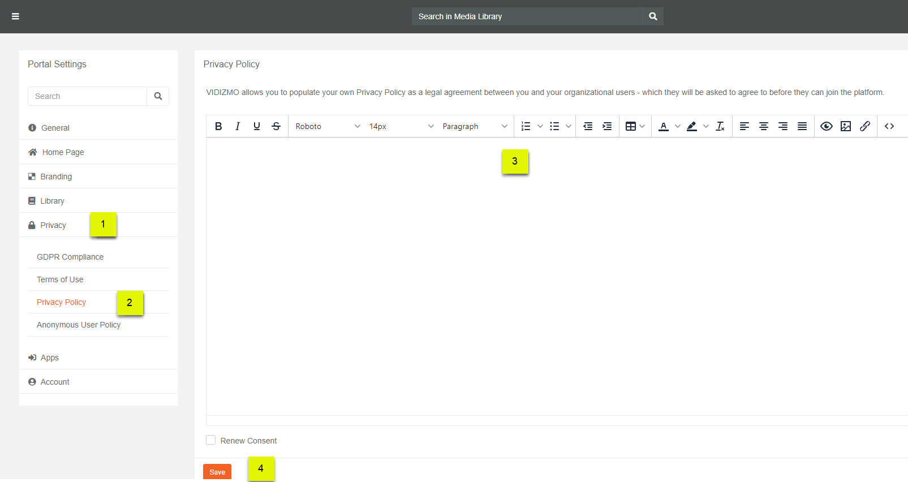Enable the Renew Consent checkbox

211,440
